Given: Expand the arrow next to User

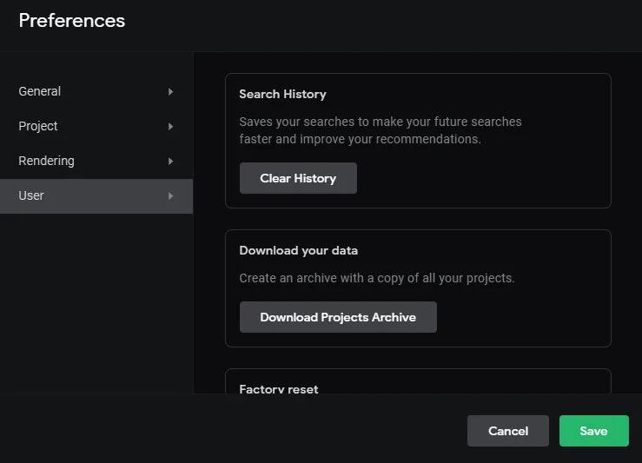Looking at the screenshot, I should pos(171,196).
